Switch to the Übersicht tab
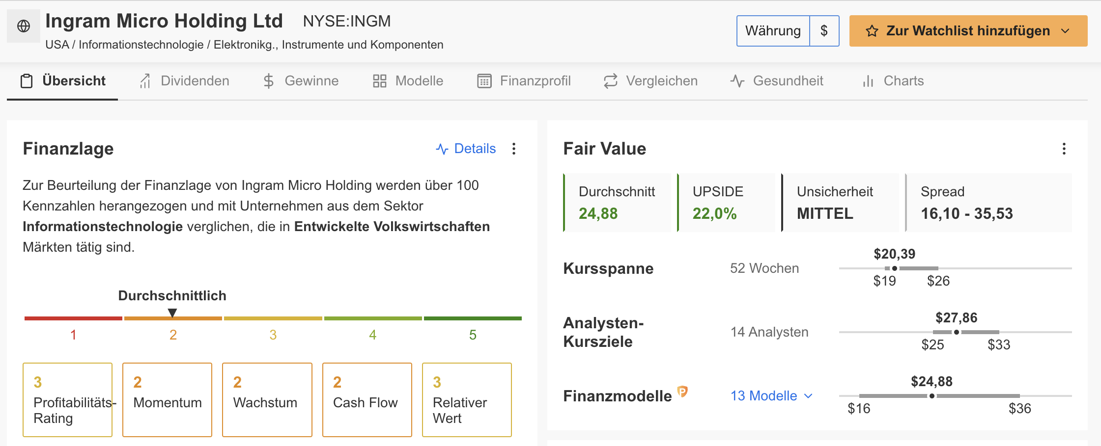 pos(62,81)
